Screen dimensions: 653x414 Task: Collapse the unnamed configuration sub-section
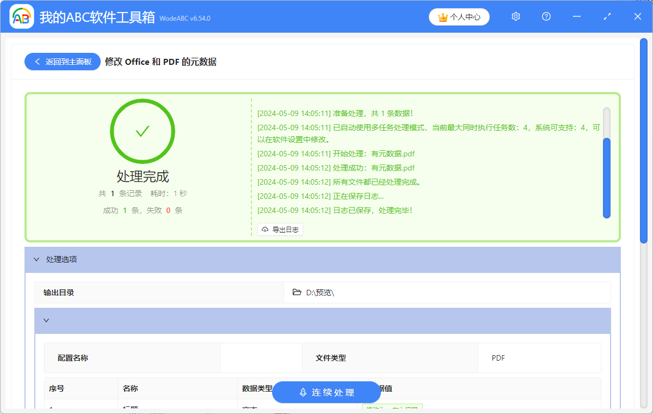click(x=46, y=321)
